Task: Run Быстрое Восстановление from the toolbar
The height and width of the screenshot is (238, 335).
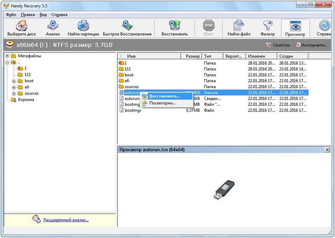Action: [127, 28]
